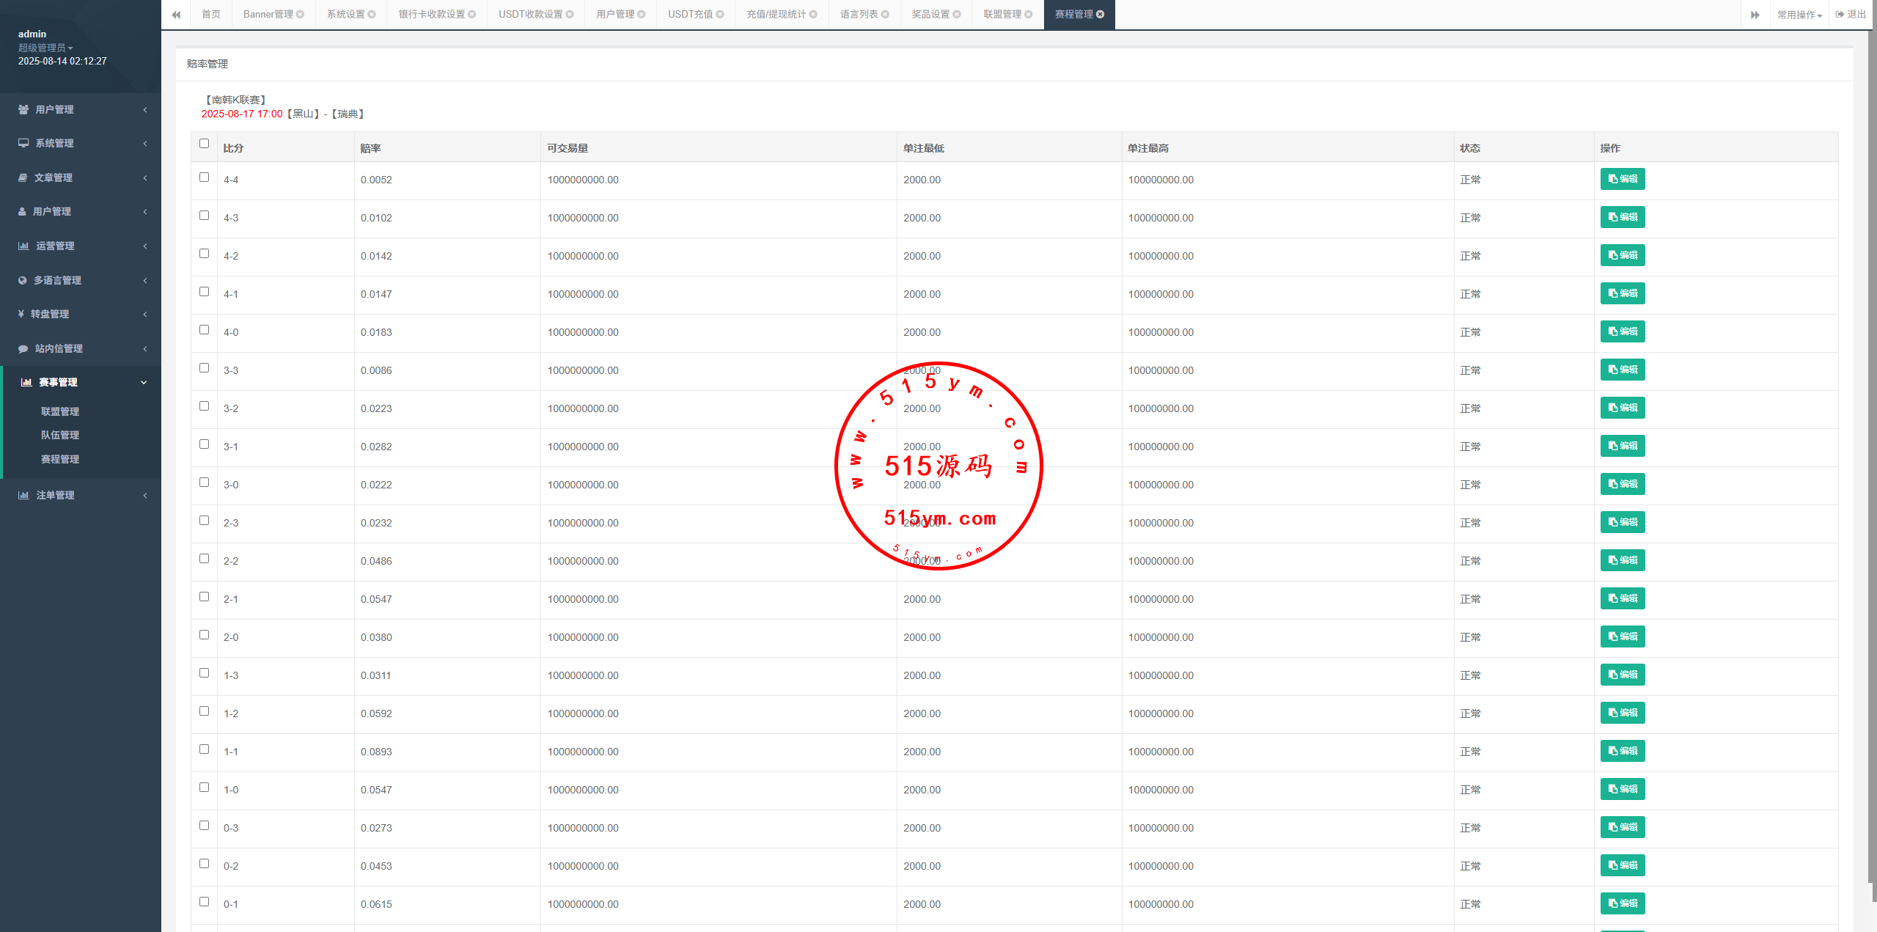Close the Banner管理 tab with its x icon
The height and width of the screenshot is (932, 1877).
[x=300, y=15]
